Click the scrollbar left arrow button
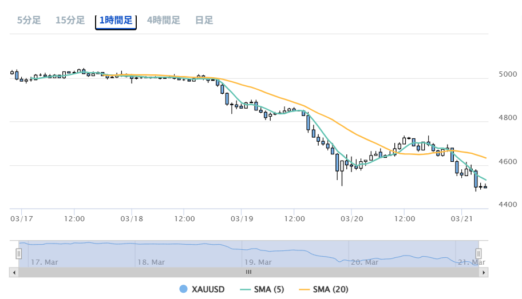This screenshot has width=522, height=299. point(14,273)
